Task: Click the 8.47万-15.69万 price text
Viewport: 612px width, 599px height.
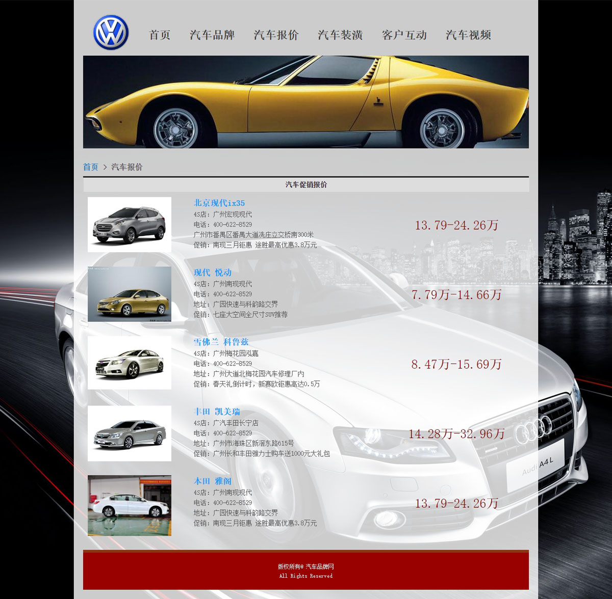Action: pyautogui.click(x=456, y=364)
